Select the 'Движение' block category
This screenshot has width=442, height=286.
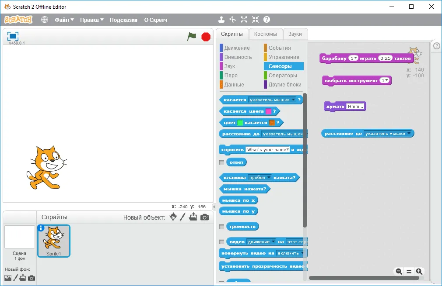[237, 48]
